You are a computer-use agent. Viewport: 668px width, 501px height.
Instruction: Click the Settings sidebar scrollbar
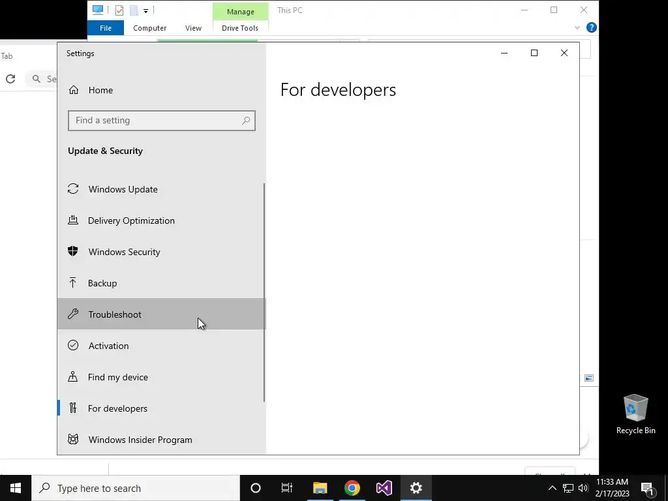(x=264, y=292)
